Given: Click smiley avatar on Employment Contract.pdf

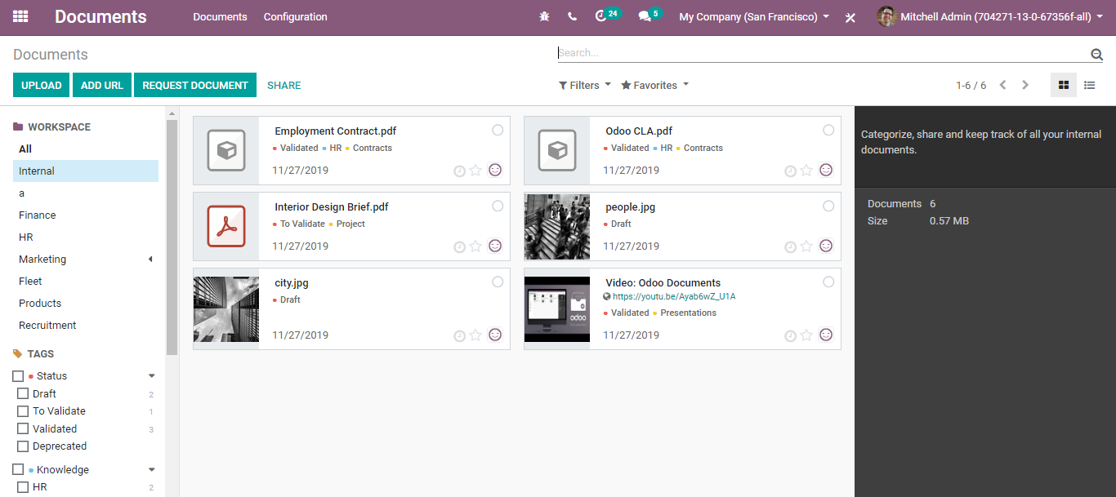Looking at the screenshot, I should [495, 170].
